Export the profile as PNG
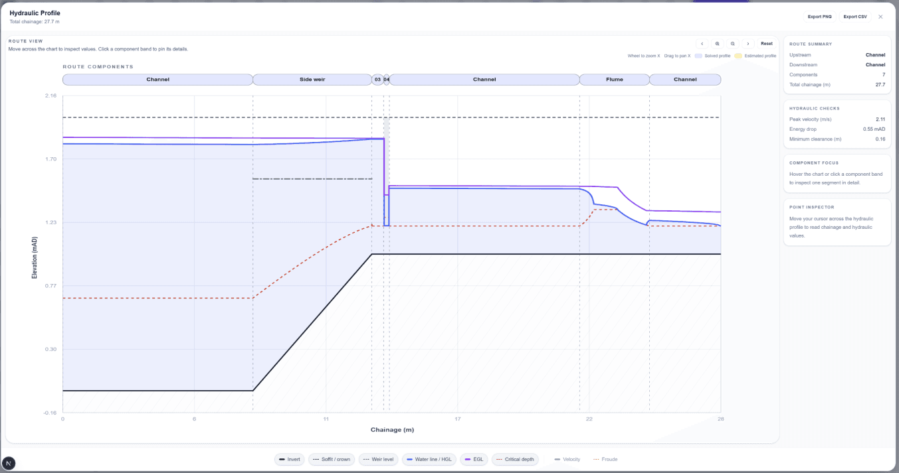 (x=819, y=17)
